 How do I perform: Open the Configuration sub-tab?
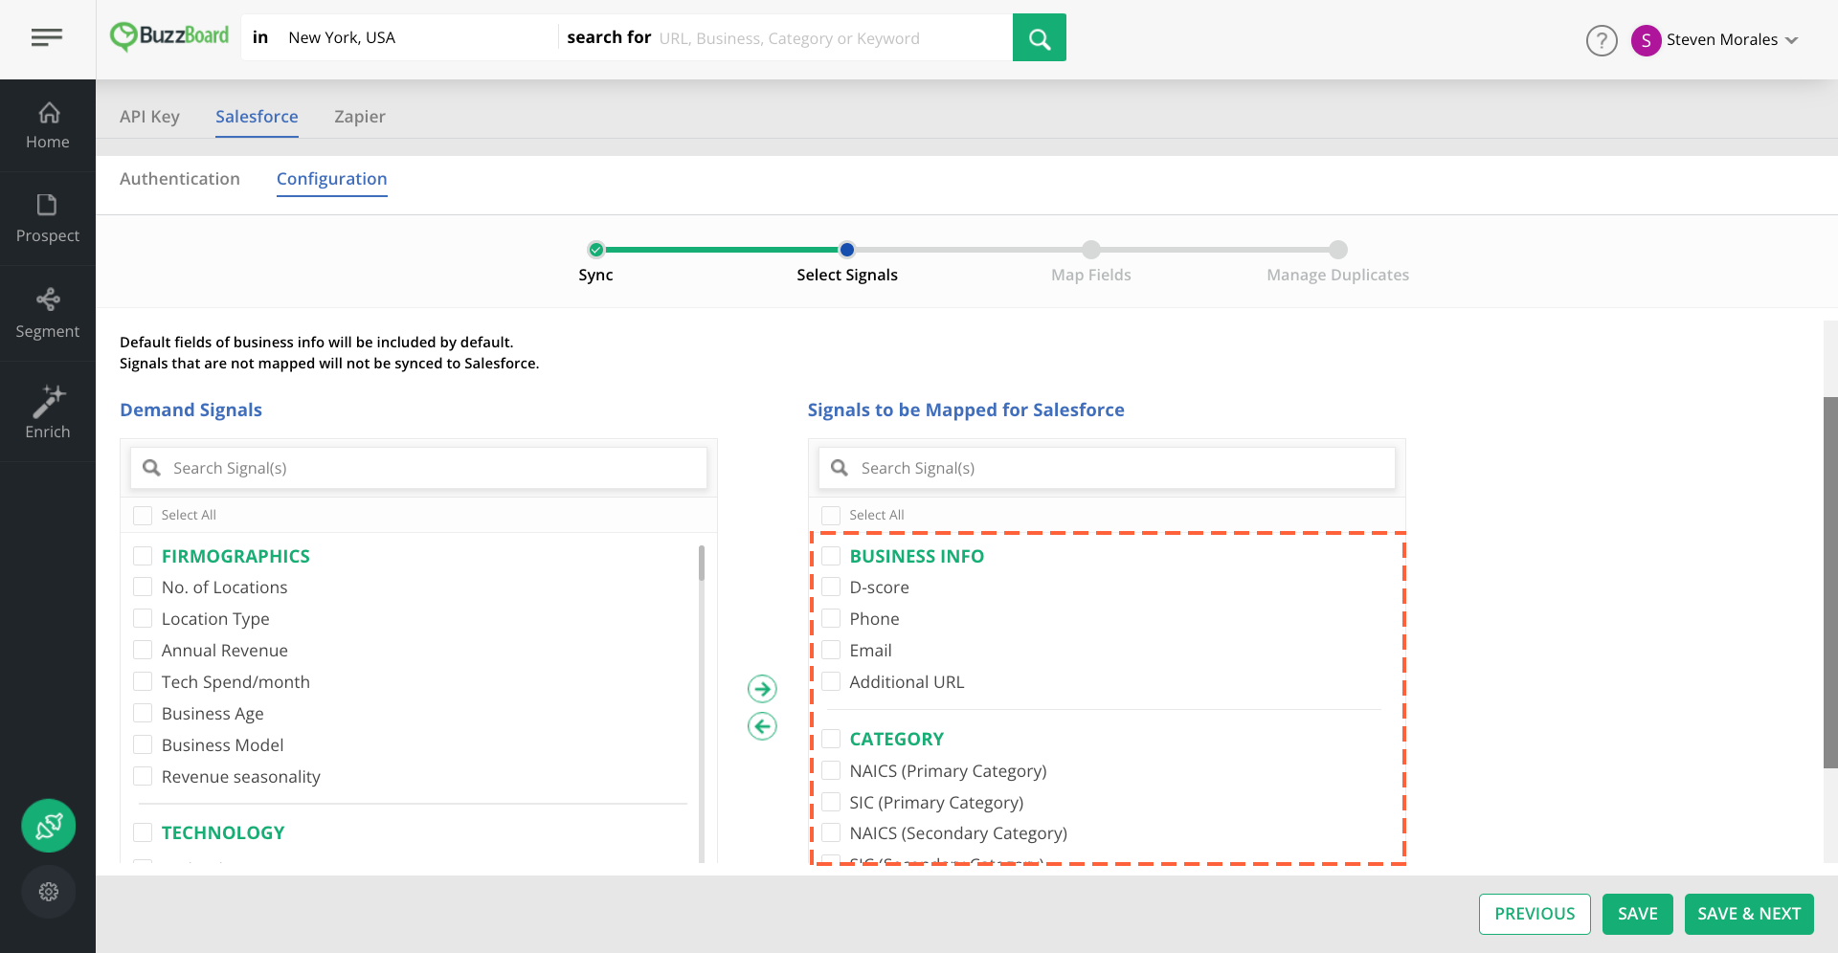click(332, 179)
